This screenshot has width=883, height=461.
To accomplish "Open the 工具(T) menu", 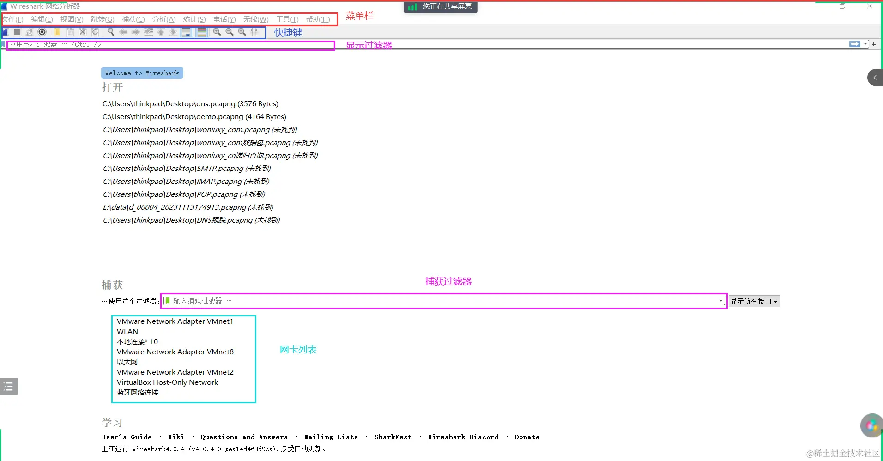I will (287, 19).
